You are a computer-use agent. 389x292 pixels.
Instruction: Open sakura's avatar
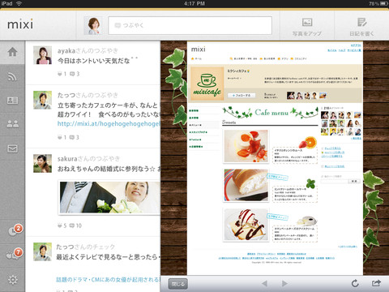42,163
